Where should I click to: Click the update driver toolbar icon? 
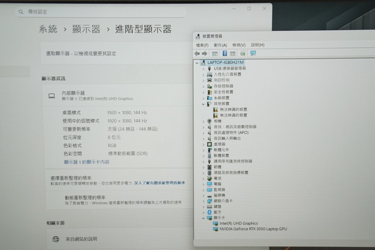point(243,54)
